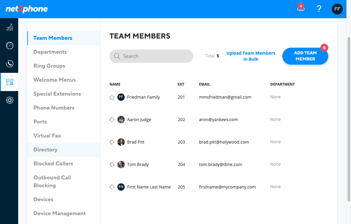351x224 pixels.
Task: Sort by the NAME column header
Action: tap(115, 84)
